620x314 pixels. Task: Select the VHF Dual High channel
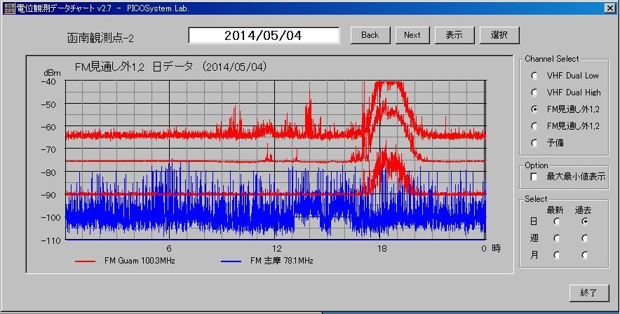[535, 93]
